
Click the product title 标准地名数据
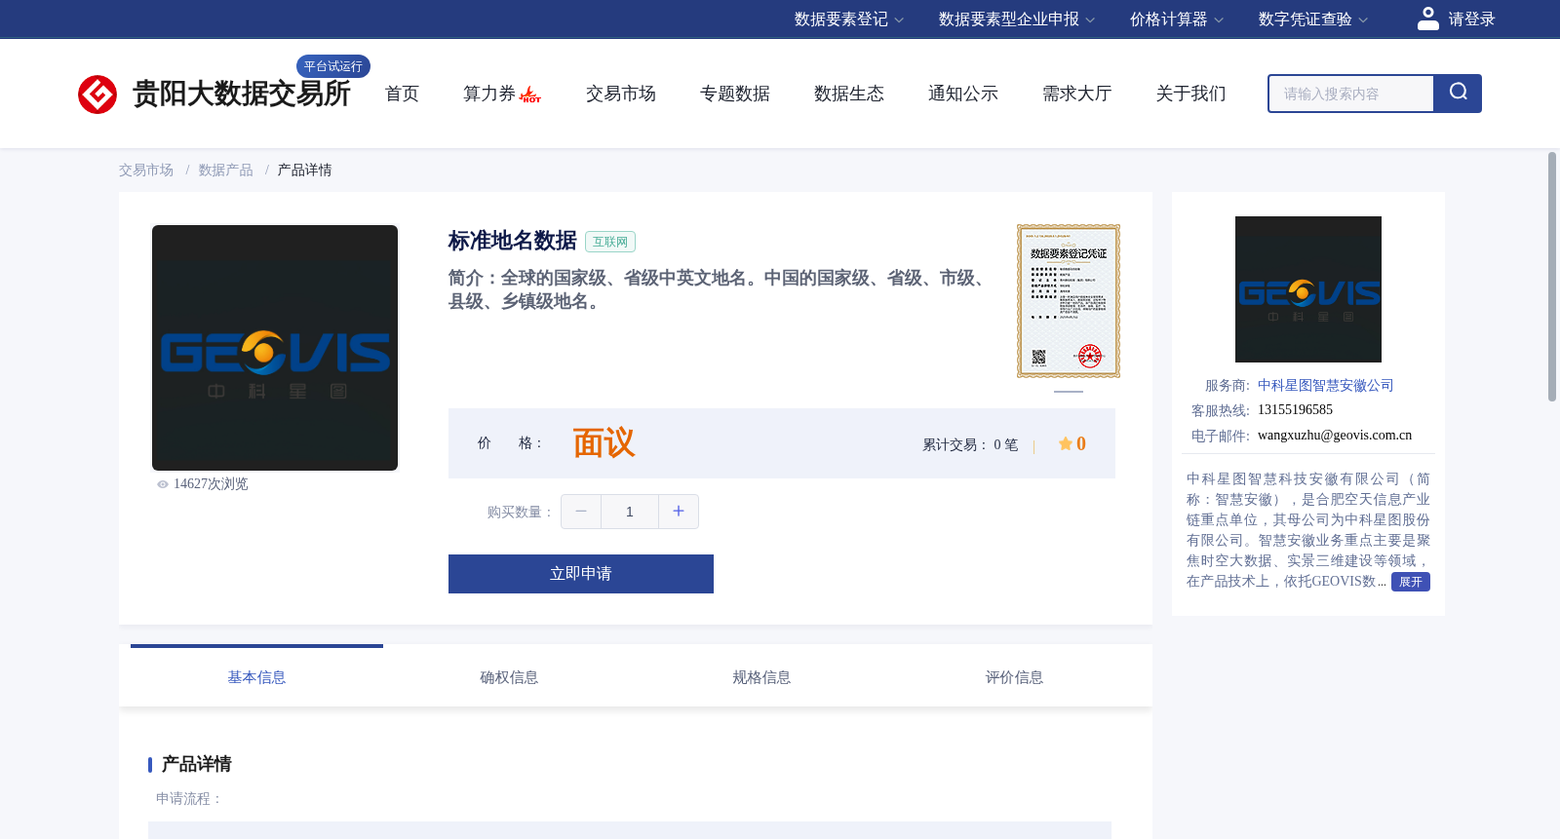tap(513, 241)
